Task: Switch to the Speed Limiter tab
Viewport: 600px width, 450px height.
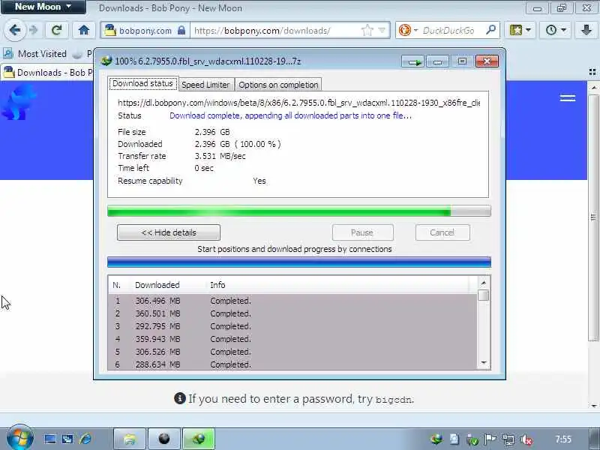Action: click(205, 85)
